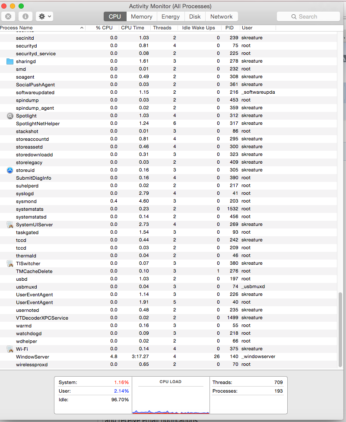Select the taskgated process

(168, 232)
